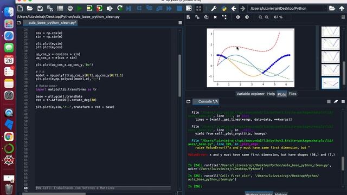Maximize the current pane

pos(198,9)
